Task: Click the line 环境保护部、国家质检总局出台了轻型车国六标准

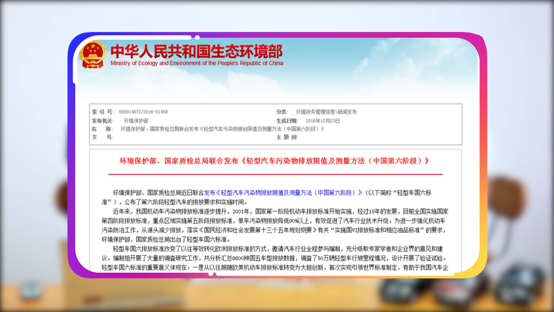Action: [x=166, y=239]
